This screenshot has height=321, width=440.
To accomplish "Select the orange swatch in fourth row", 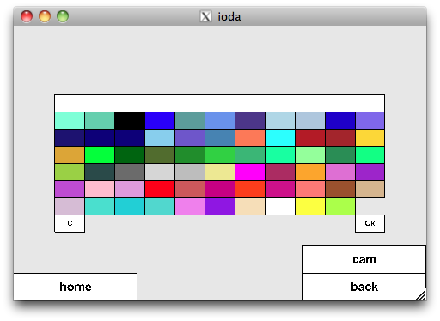I will coord(310,173).
